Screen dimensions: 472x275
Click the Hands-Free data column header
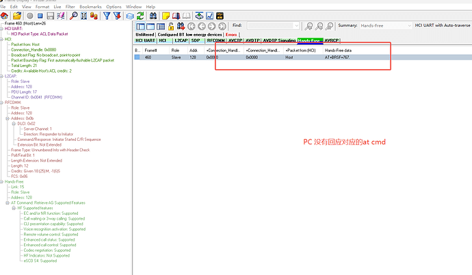pyautogui.click(x=338, y=51)
